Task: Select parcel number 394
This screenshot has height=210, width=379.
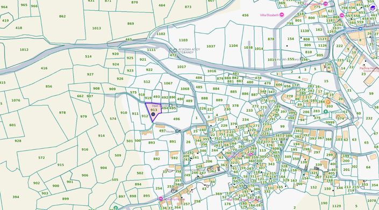Action: click(x=16, y=197)
